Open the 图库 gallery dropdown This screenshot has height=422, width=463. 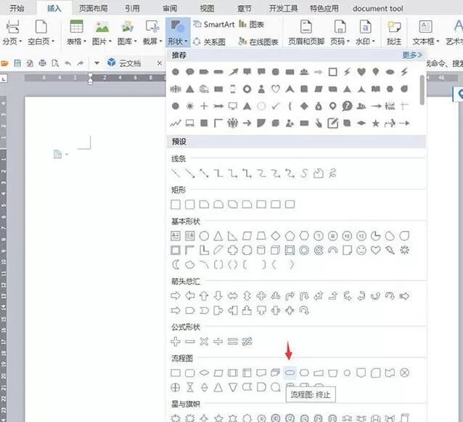click(x=127, y=33)
